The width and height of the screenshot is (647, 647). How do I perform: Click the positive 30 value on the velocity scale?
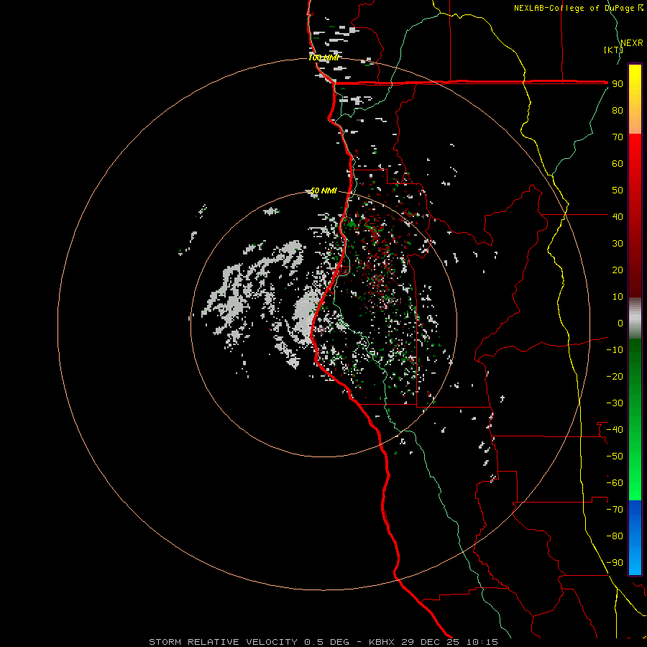[618, 244]
